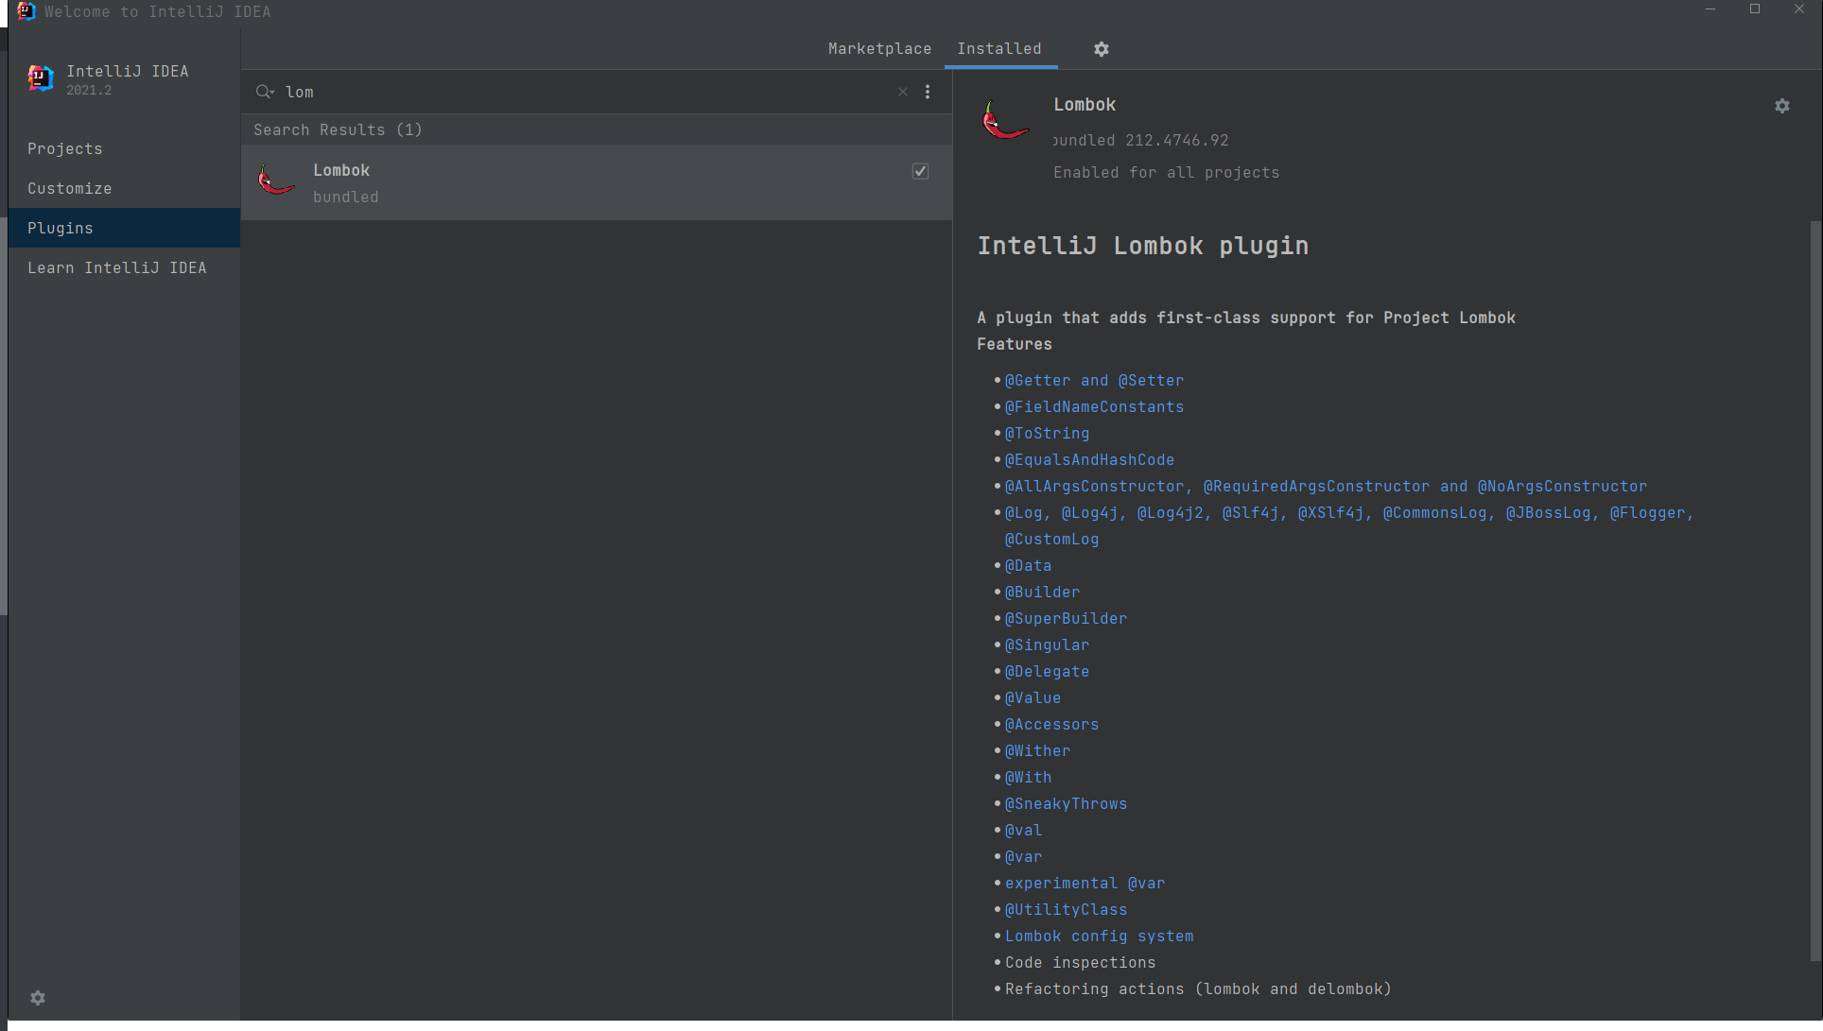Open the Lombok plugin details gear menu
Image resolution: width=1823 pixels, height=1031 pixels.
(x=1782, y=106)
